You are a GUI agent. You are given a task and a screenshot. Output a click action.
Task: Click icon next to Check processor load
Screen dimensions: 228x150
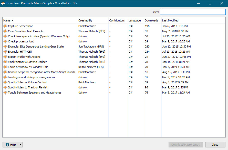pos(5,41)
